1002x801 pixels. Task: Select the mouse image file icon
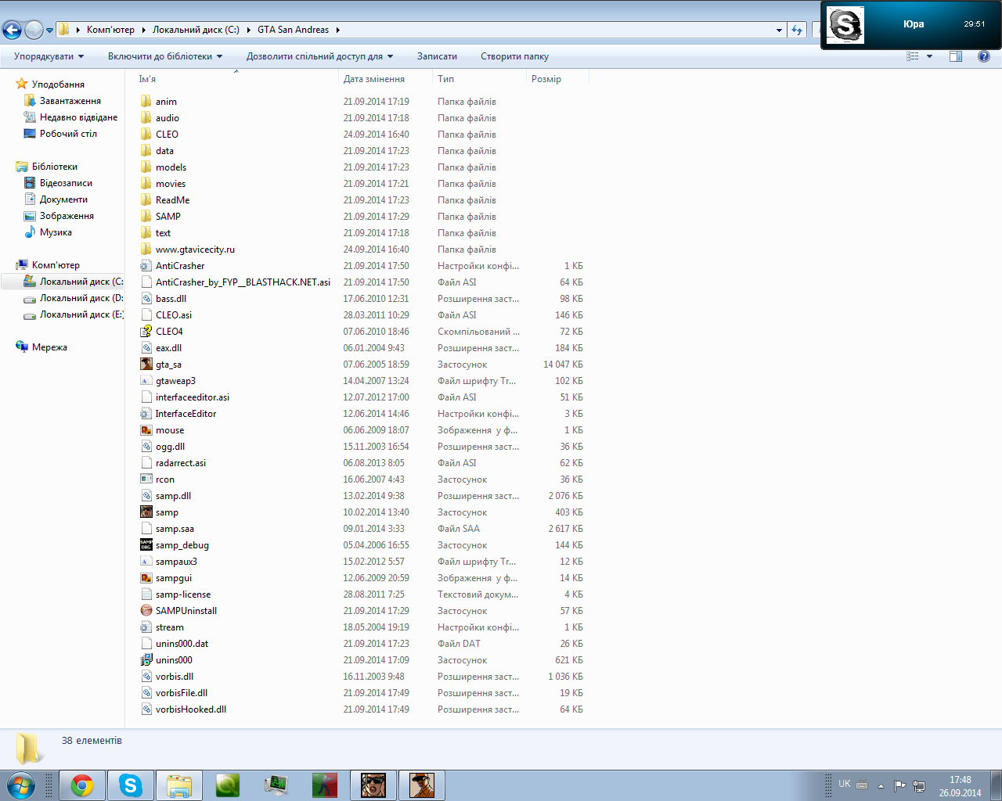(x=146, y=430)
